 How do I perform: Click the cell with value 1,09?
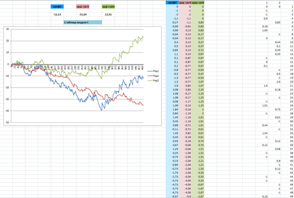pos(172,105)
